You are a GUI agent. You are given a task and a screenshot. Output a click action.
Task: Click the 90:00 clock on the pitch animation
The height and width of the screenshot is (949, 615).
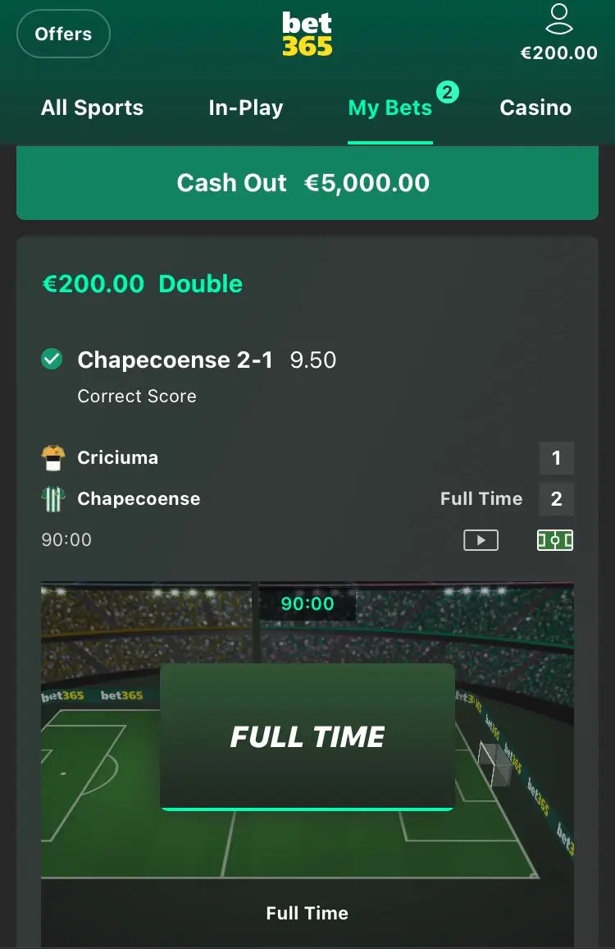[307, 603]
